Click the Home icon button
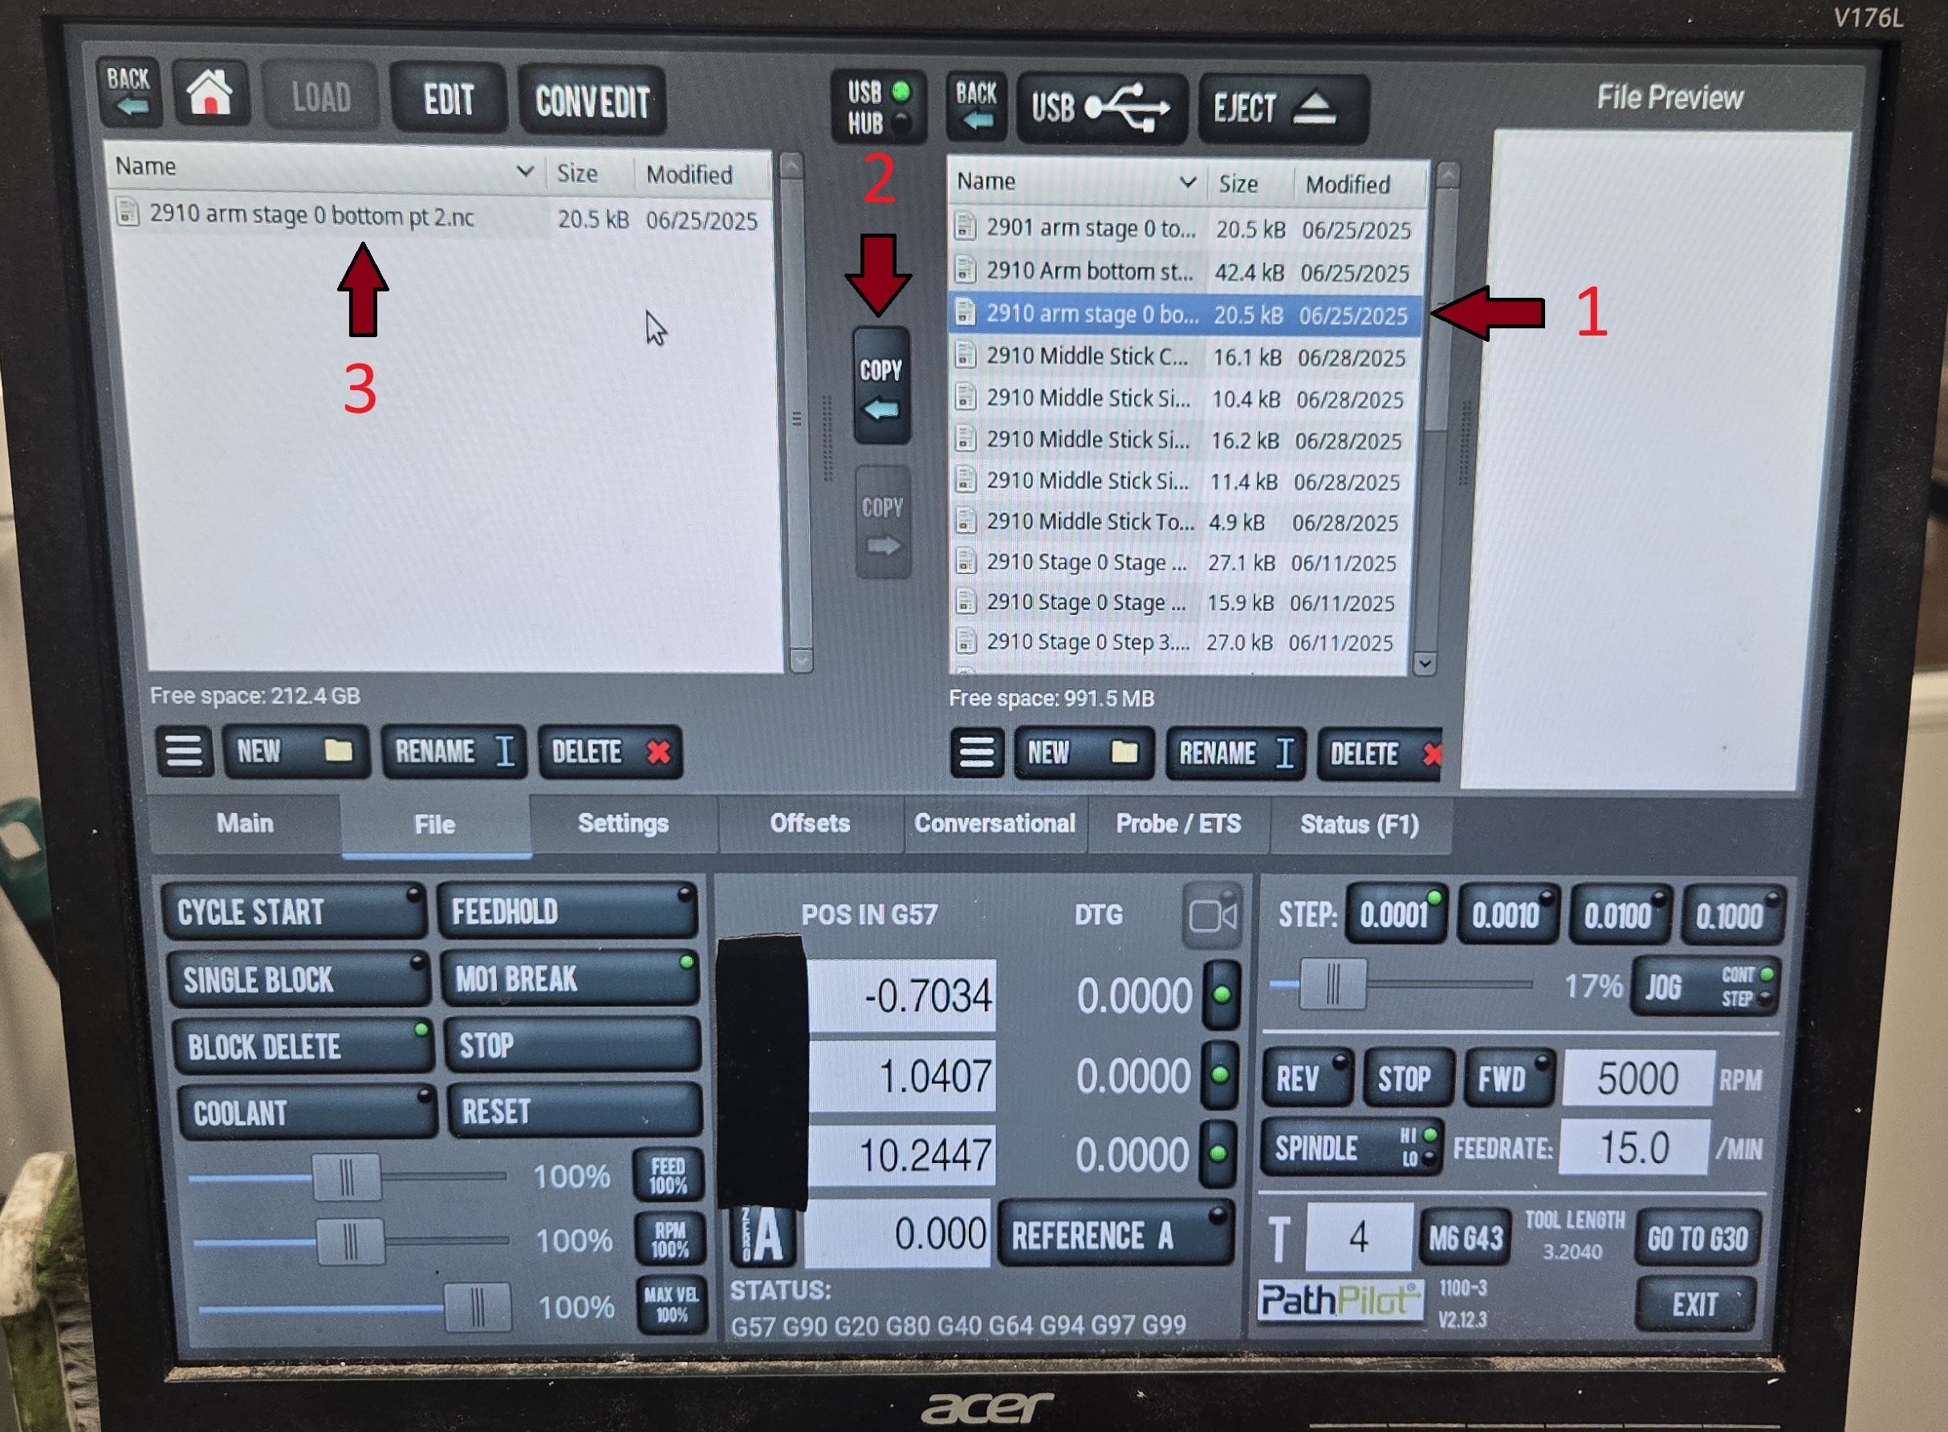Screen dimensions: 1948x1432 point(209,94)
